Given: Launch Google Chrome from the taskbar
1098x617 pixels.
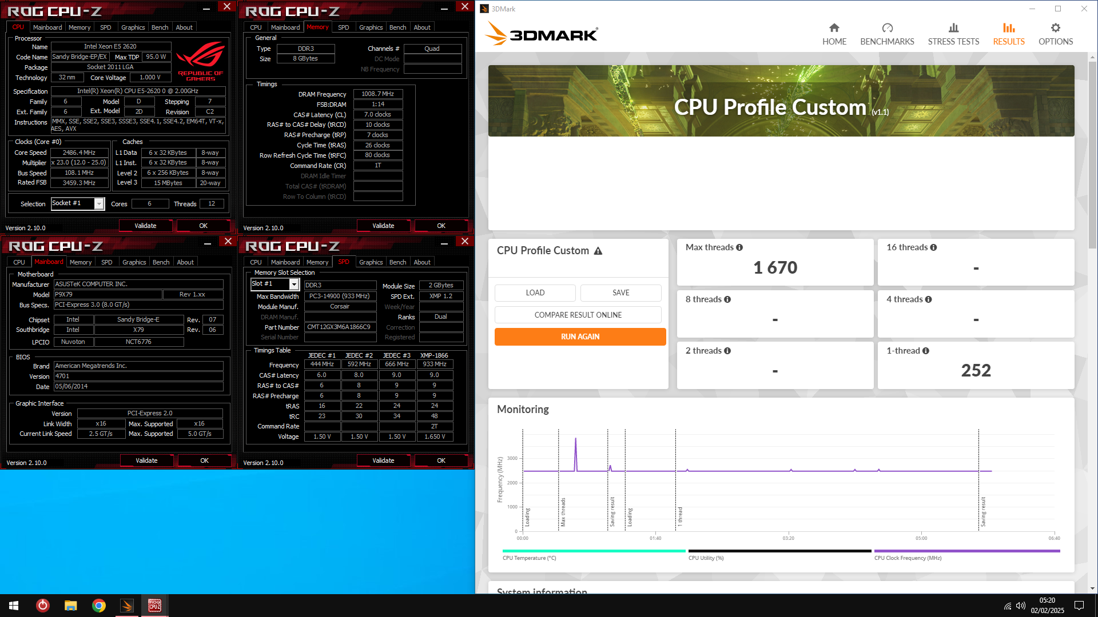Looking at the screenshot, I should click(99, 606).
